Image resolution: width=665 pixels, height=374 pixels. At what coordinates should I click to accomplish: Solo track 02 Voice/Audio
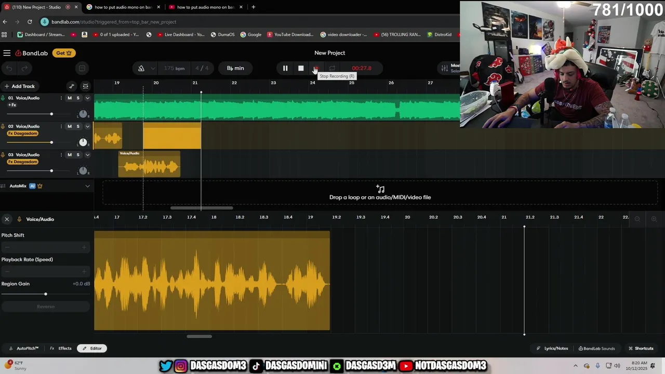pyautogui.click(x=78, y=126)
